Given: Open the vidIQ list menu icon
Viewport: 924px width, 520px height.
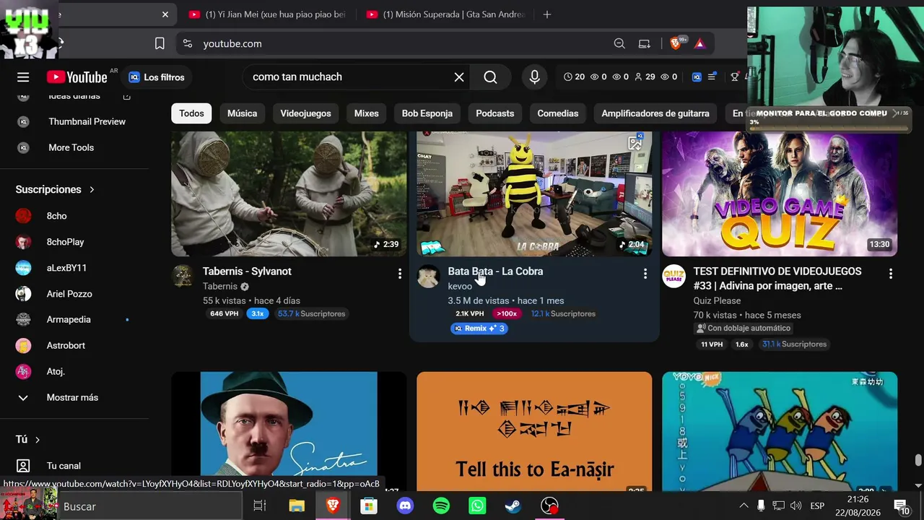Looking at the screenshot, I should coord(712,77).
